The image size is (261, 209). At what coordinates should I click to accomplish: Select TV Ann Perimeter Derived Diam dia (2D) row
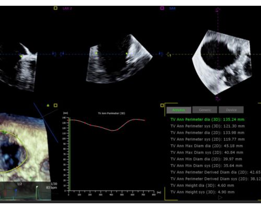(216, 172)
